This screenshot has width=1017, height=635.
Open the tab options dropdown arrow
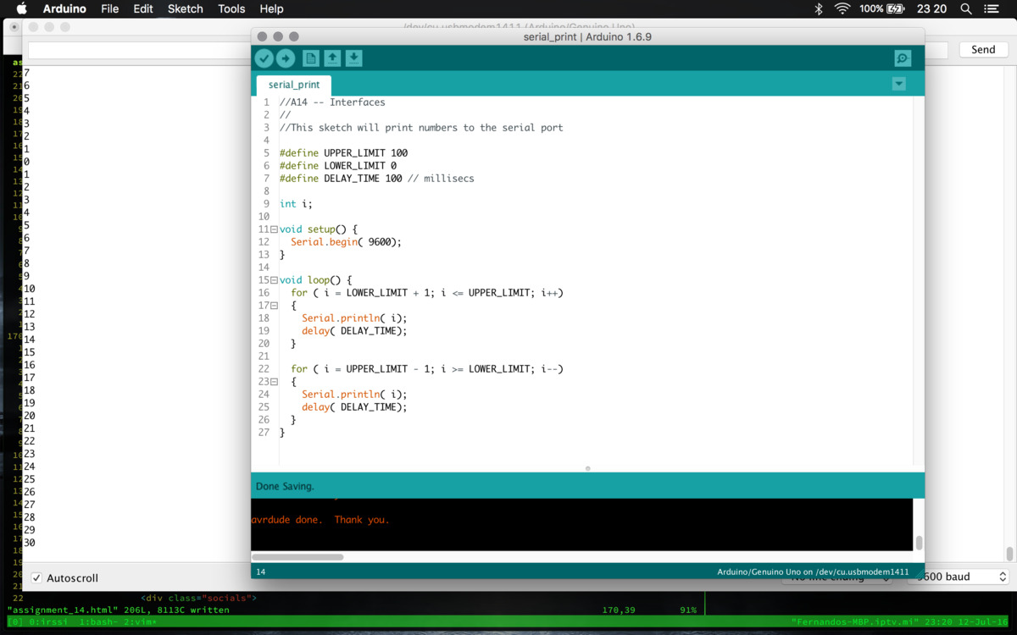(x=899, y=84)
